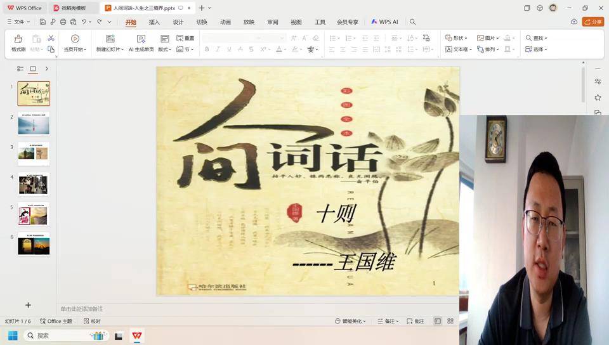The image size is (609, 345).
Task: Switch to the Animation (动画) tab
Action: pos(225,22)
